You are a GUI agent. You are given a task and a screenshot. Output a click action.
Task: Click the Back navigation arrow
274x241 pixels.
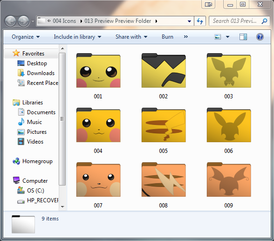(10, 21)
